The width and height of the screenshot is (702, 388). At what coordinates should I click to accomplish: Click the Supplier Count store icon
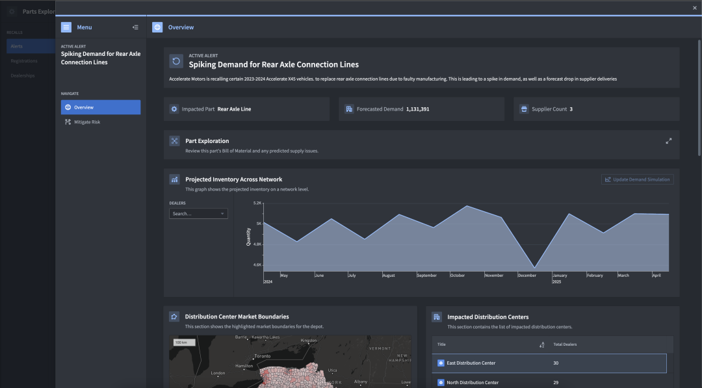pyautogui.click(x=524, y=109)
